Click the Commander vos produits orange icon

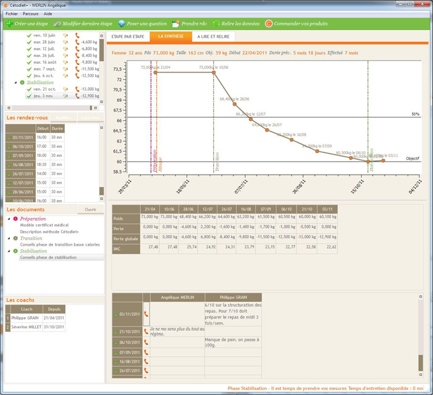(268, 23)
